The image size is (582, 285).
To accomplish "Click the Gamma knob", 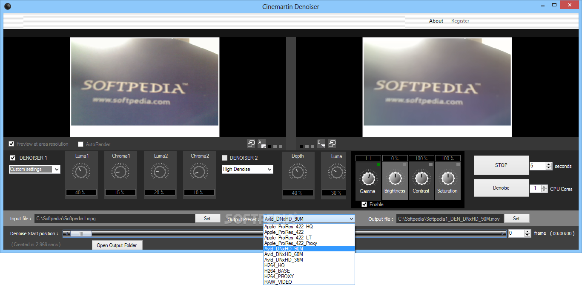I will [x=368, y=178].
